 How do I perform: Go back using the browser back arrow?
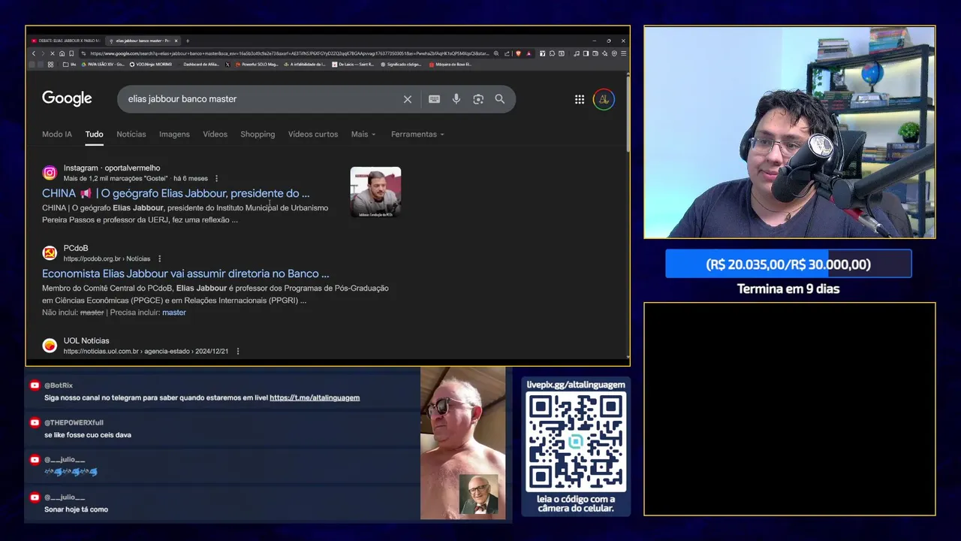(34, 53)
